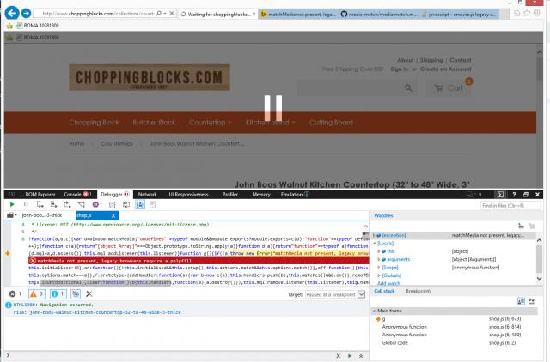Click the browser Back button
Screen dimensions: 550x362
pos(12,14)
